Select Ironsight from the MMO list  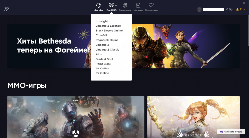pyautogui.click(x=102, y=21)
